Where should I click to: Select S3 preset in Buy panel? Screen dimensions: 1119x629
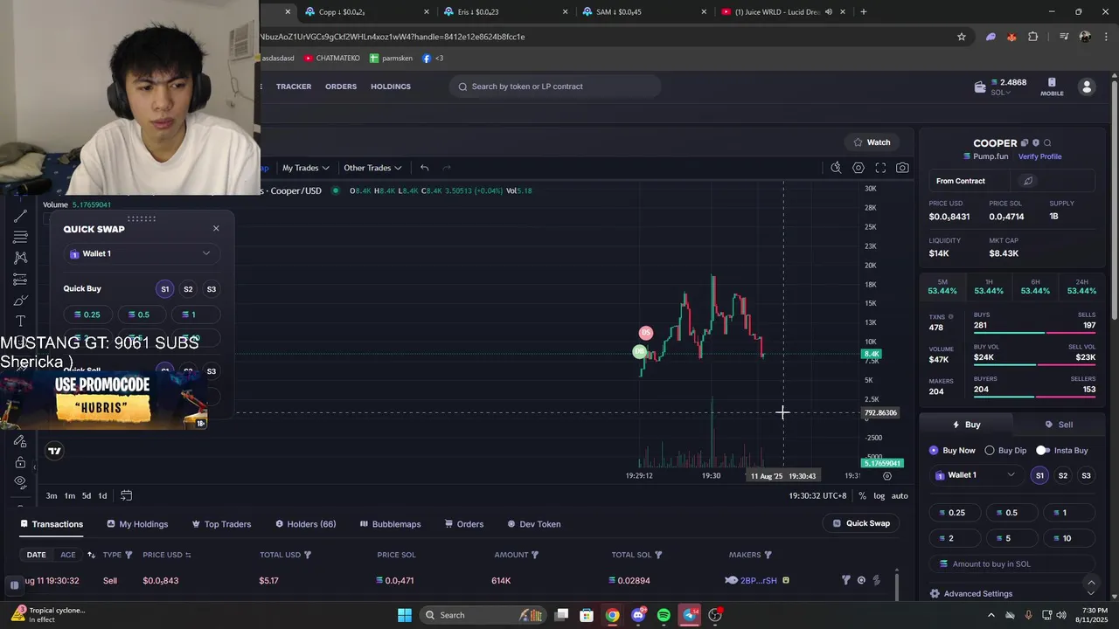[1086, 475]
